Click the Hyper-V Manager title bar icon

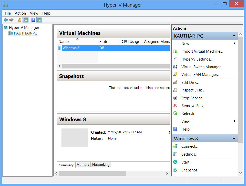(x=5, y=5)
